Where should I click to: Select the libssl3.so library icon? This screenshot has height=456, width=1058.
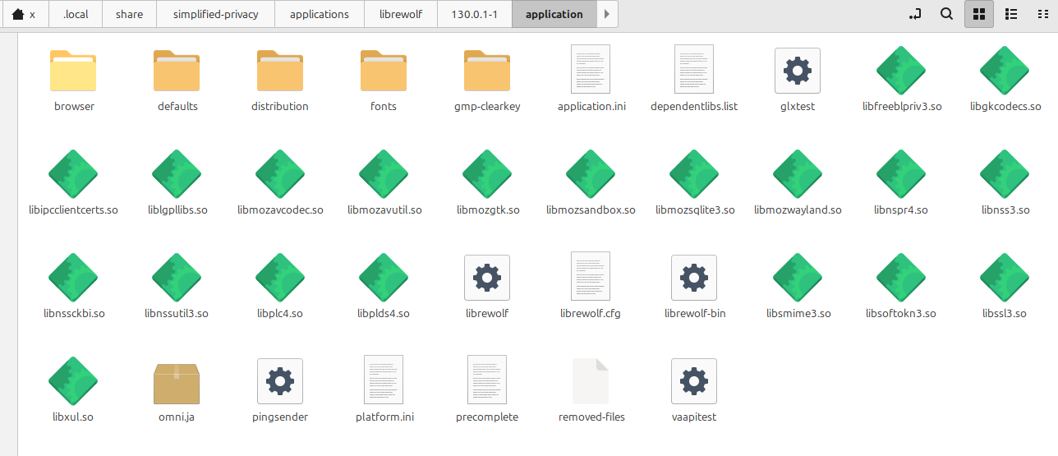point(1005,277)
